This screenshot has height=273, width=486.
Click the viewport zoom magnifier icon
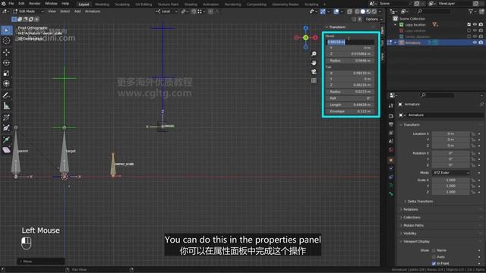point(314,54)
